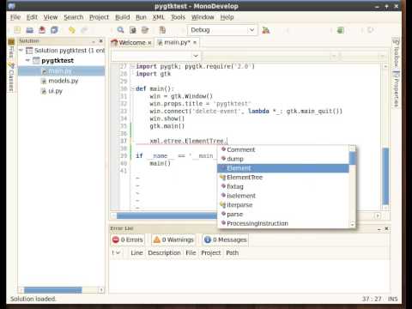Screen dimensions: 412x309
Task: Sort error list by Description column
Action: point(164,253)
